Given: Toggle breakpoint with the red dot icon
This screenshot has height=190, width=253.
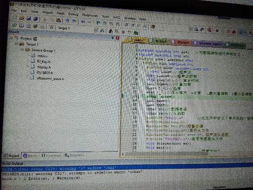Looking at the screenshot, I should (217, 30).
